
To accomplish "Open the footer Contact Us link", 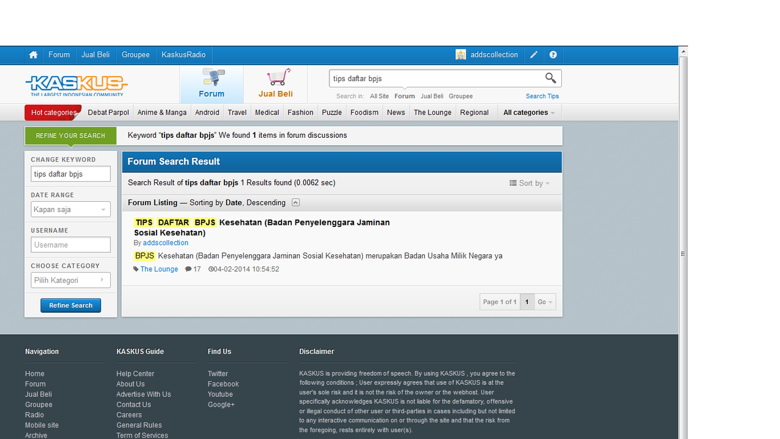I will [x=133, y=405].
